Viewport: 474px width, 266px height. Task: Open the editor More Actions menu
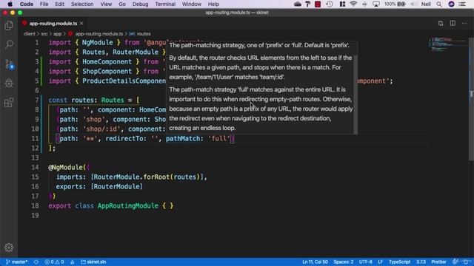click(x=464, y=23)
